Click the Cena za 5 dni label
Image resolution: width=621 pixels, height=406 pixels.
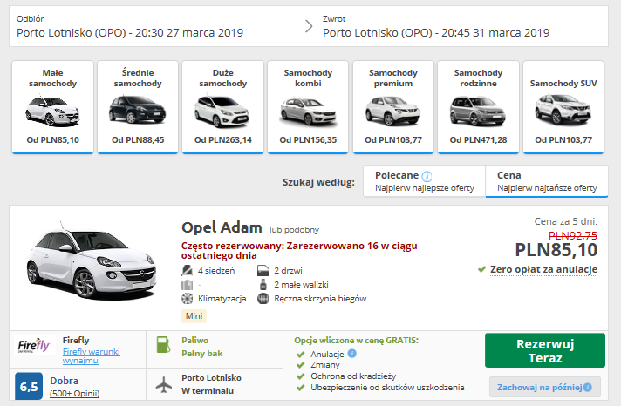pyautogui.click(x=565, y=221)
